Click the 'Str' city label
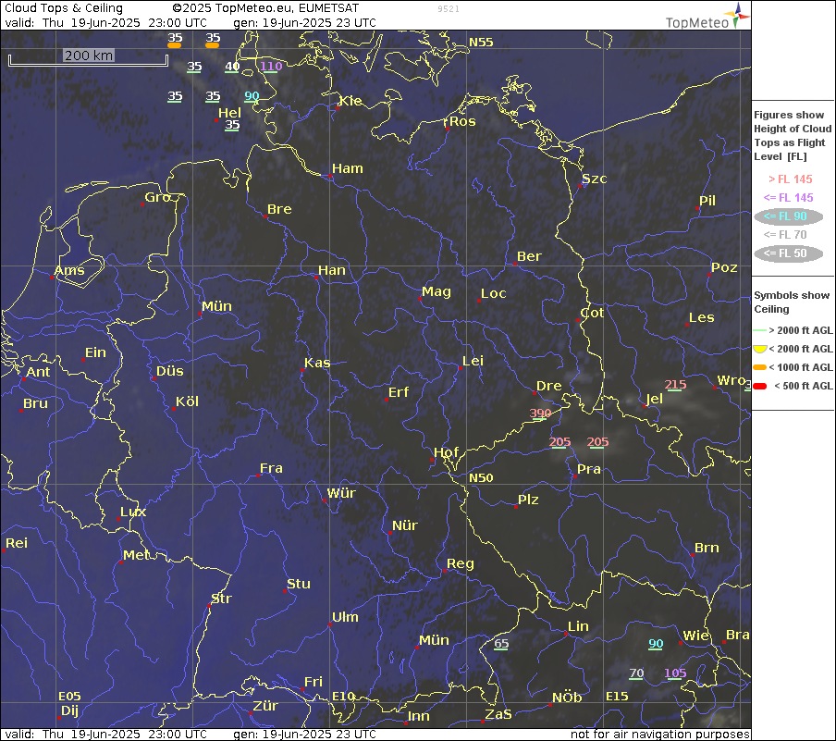Screen dimensions: 836x741 point(221,599)
